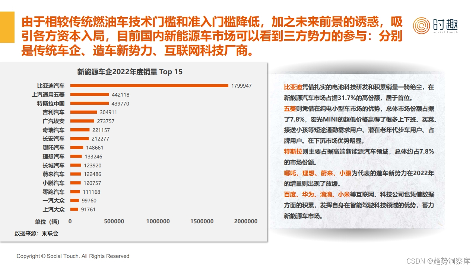This screenshot has width=476, height=268.
Task: Select the 奇瑞汽车 row label
Action: 53,130
